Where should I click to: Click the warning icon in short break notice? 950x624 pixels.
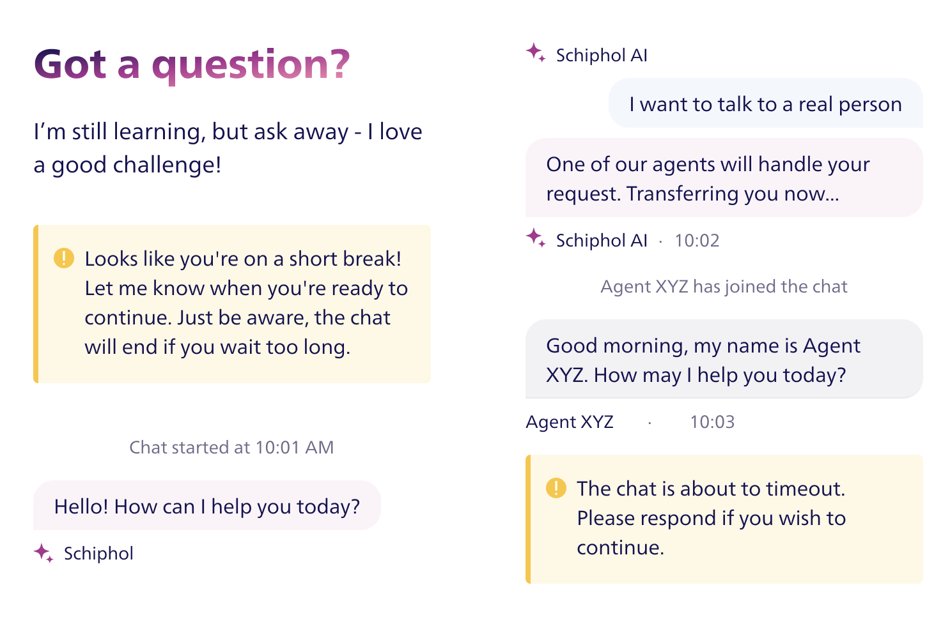[64, 258]
